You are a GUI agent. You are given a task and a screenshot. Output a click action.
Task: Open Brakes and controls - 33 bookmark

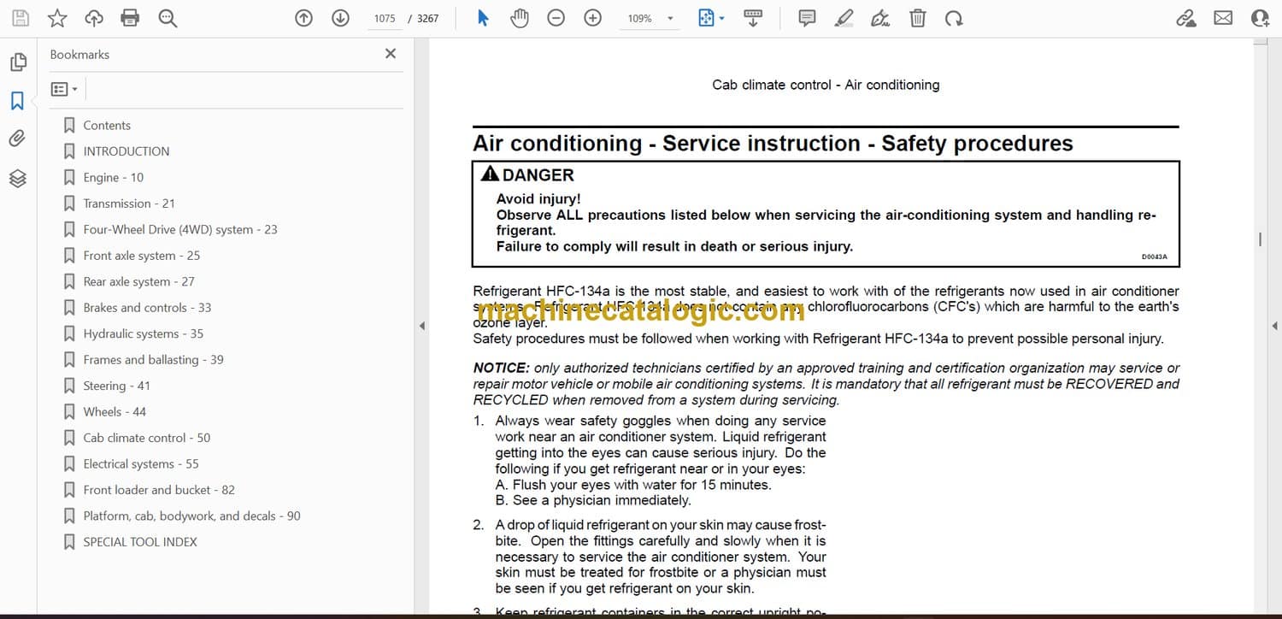[x=147, y=308]
